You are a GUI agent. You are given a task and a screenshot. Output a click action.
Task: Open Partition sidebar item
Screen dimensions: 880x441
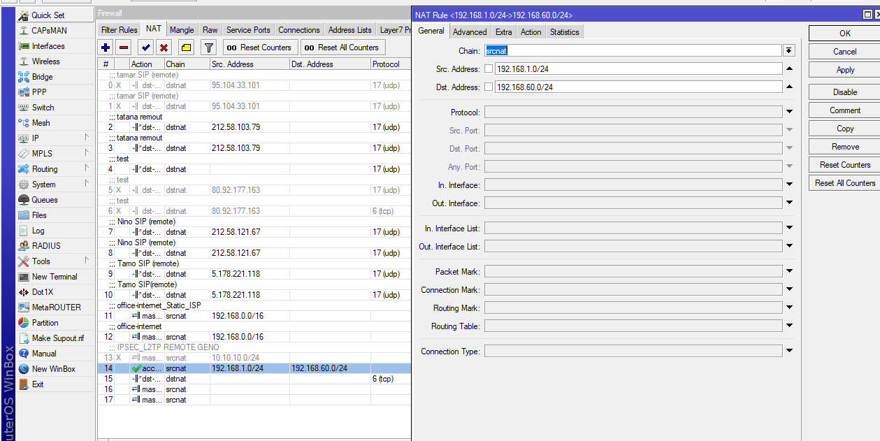[55, 323]
